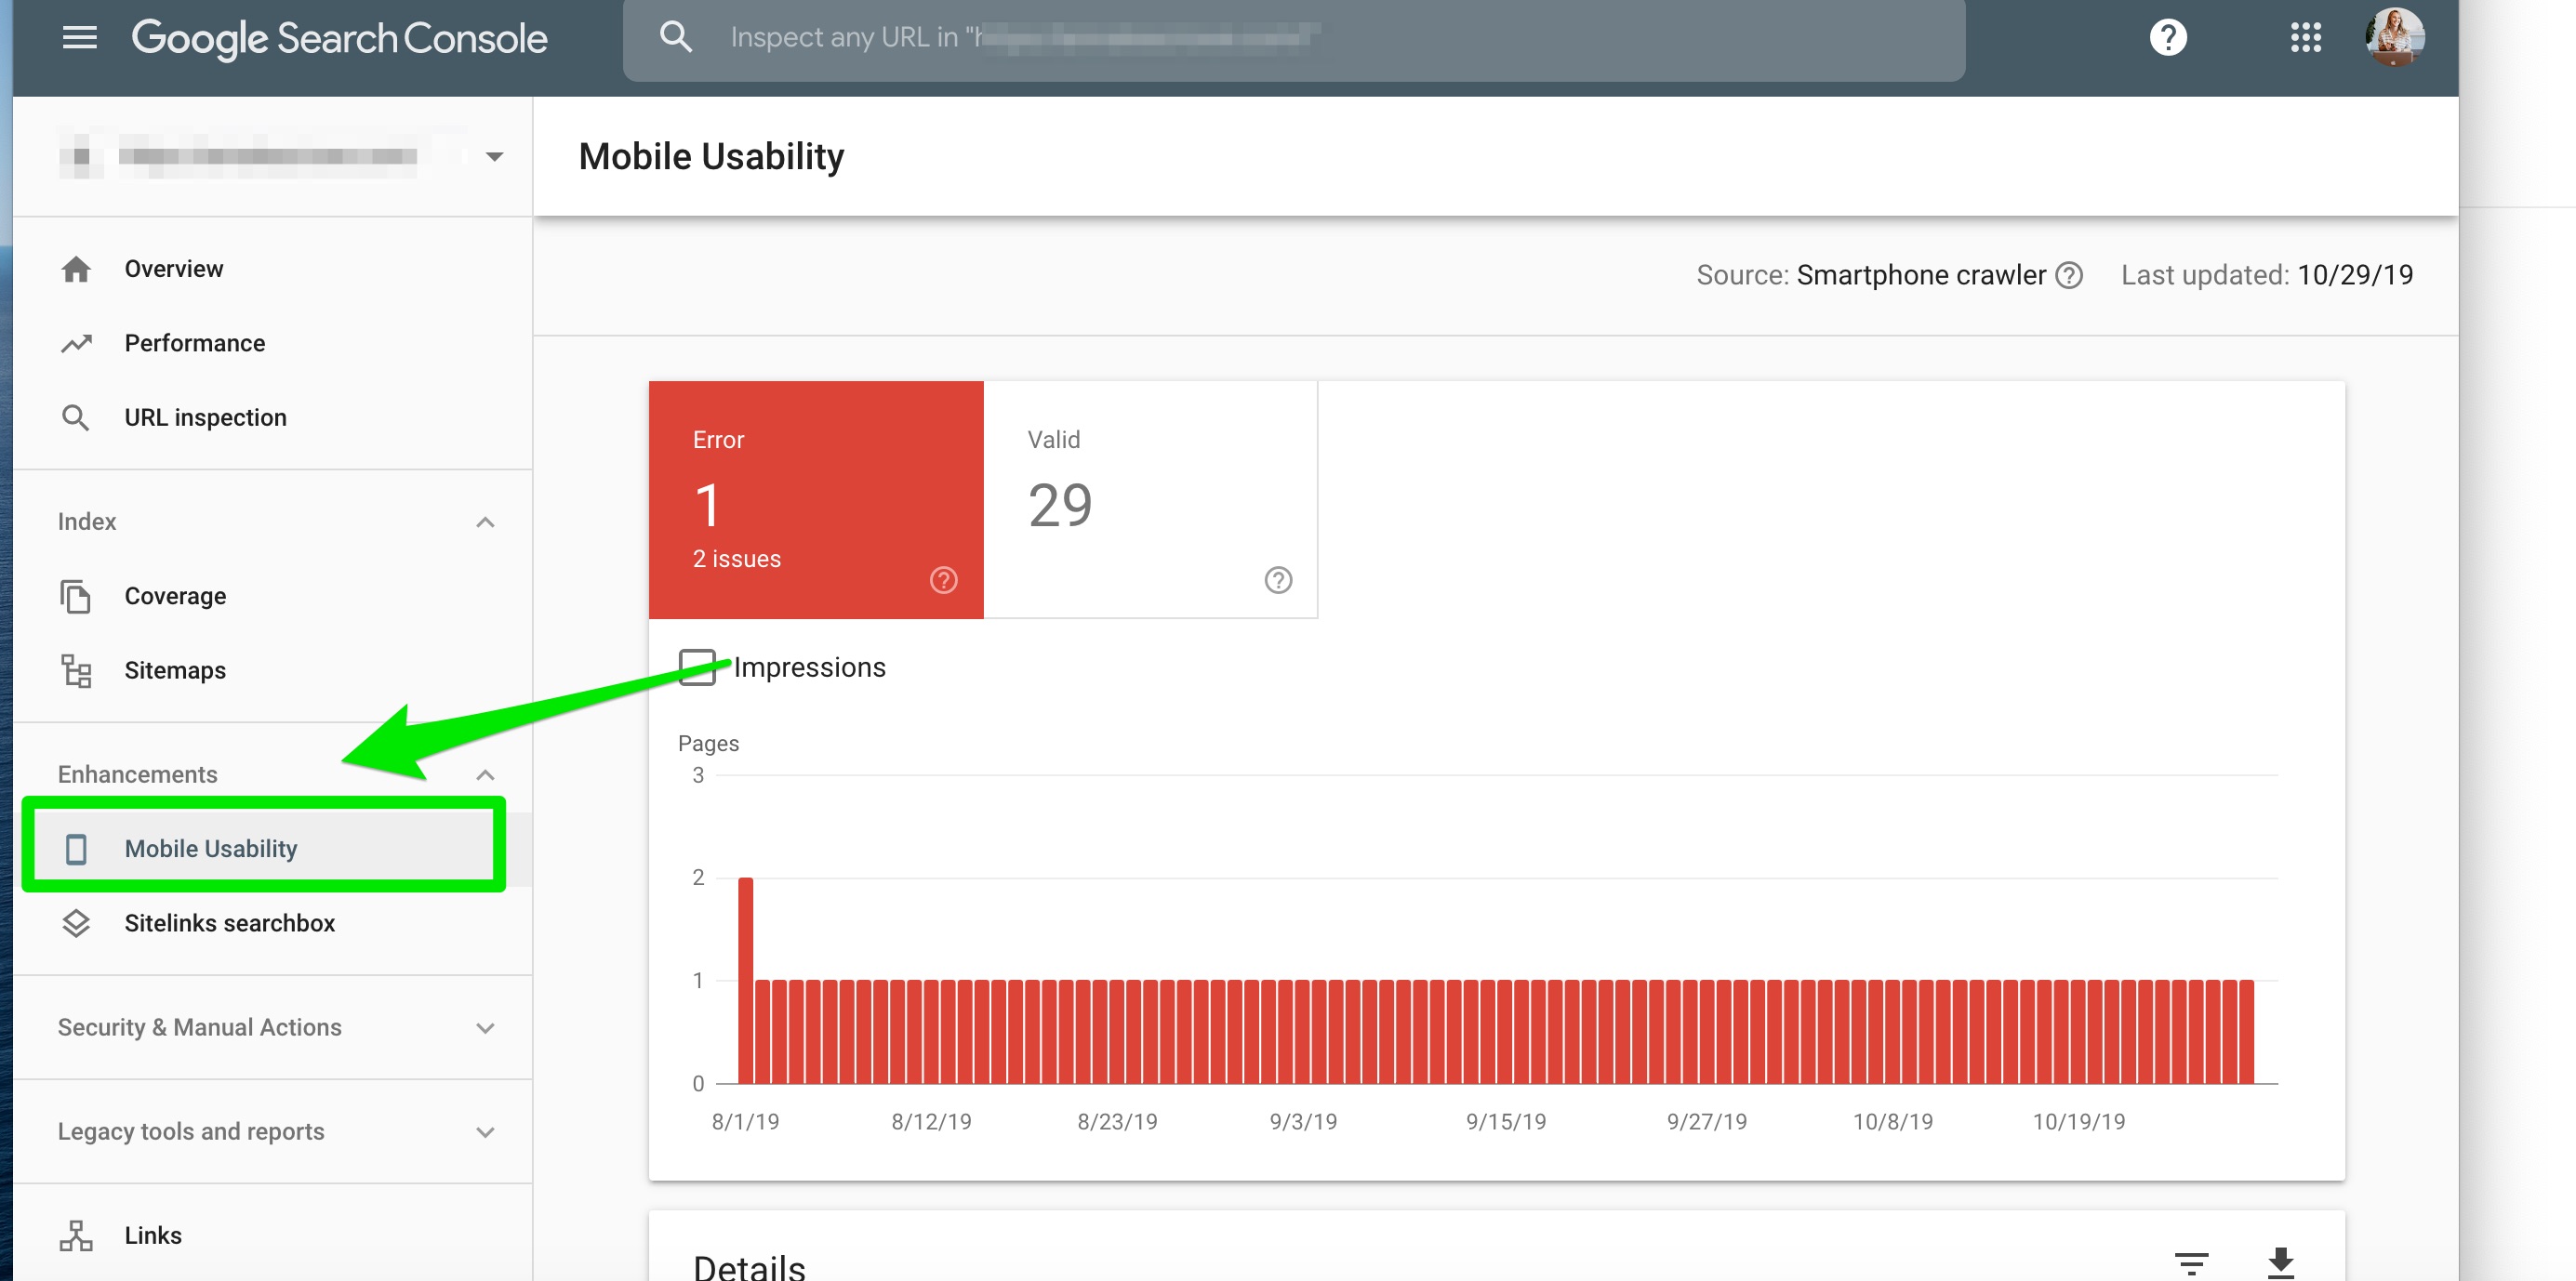Click help icon on the Valid card
Viewport: 2576px width, 1281px height.
tap(1278, 581)
